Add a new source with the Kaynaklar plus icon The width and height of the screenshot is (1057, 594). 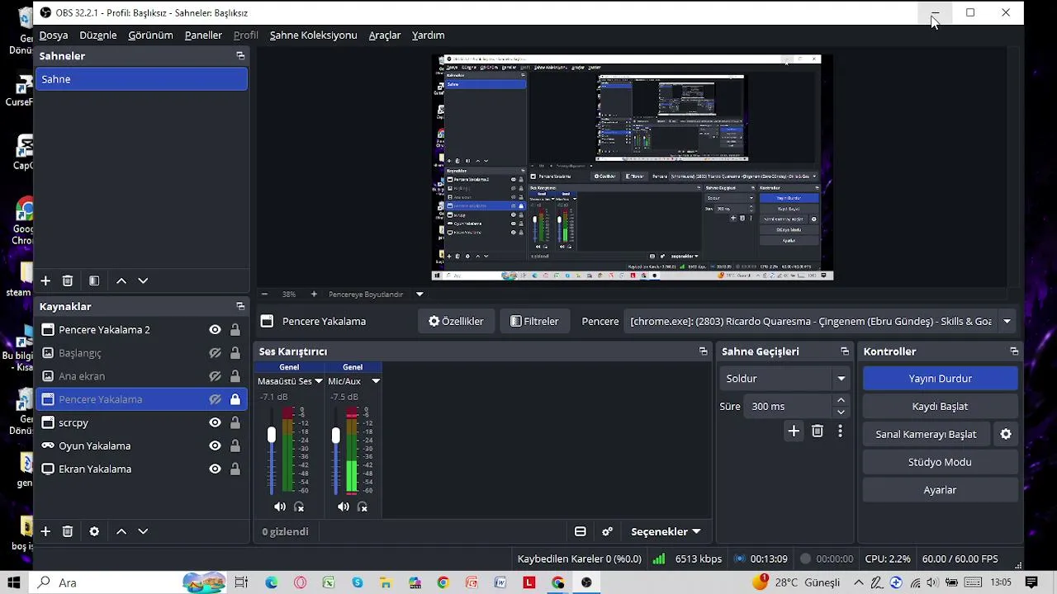pyautogui.click(x=45, y=531)
